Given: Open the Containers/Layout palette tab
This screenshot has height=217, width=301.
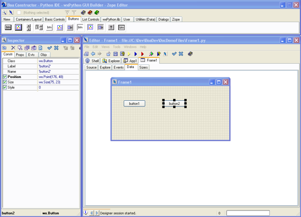Looking at the screenshot, I should click(29, 19).
